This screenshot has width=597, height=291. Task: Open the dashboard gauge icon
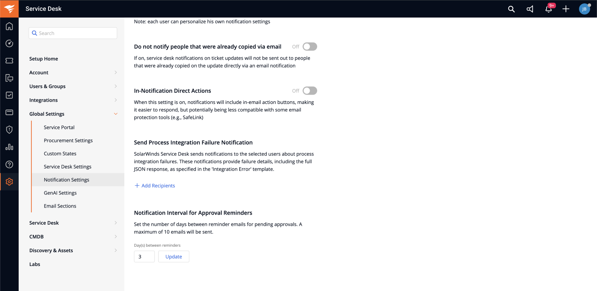click(x=9, y=44)
